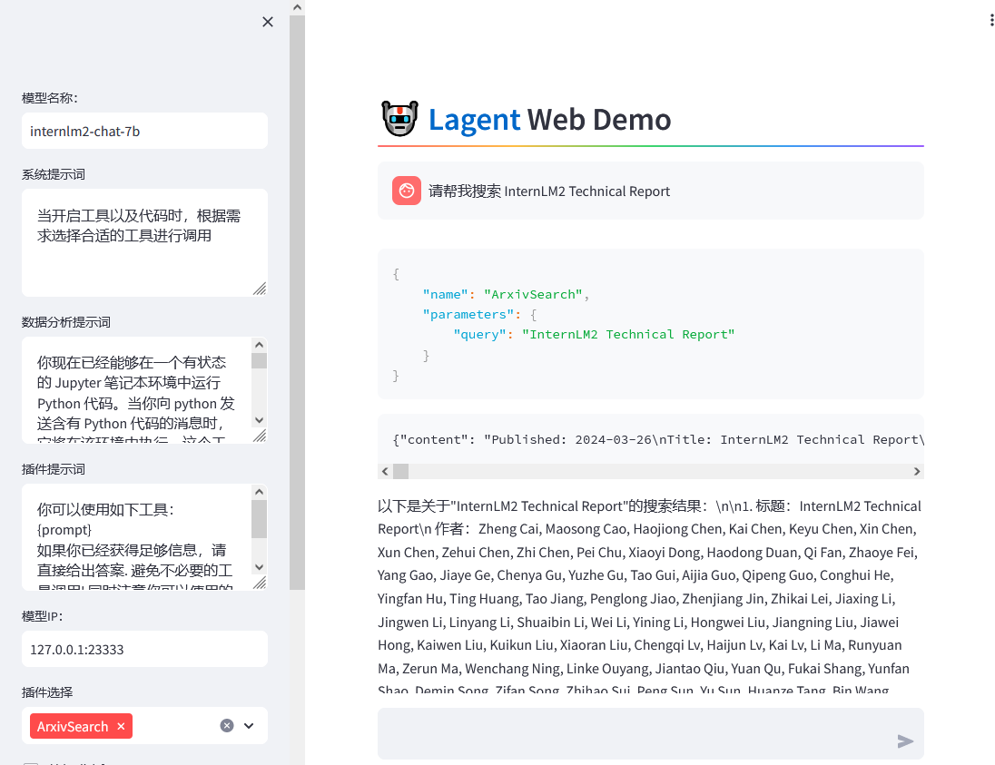The image size is (995, 765).
Task: Click the "query" JSON line
Action: coord(594,334)
